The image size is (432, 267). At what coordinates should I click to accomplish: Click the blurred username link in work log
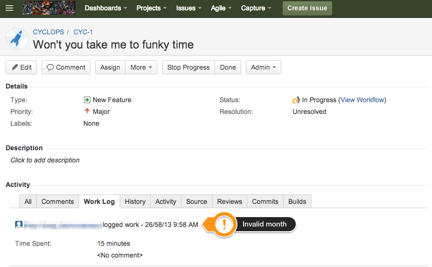coord(63,225)
